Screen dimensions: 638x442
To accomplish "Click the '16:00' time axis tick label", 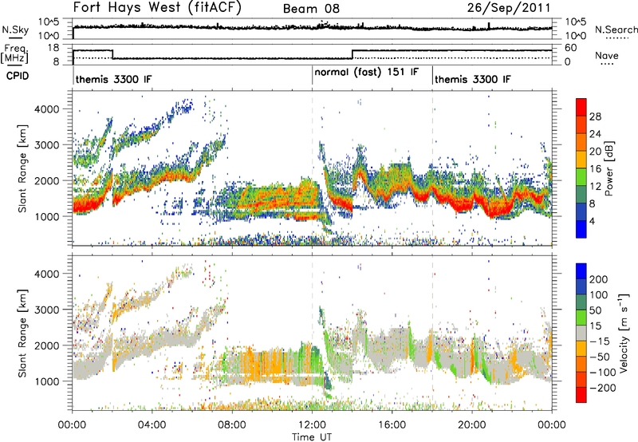I will point(392,424).
